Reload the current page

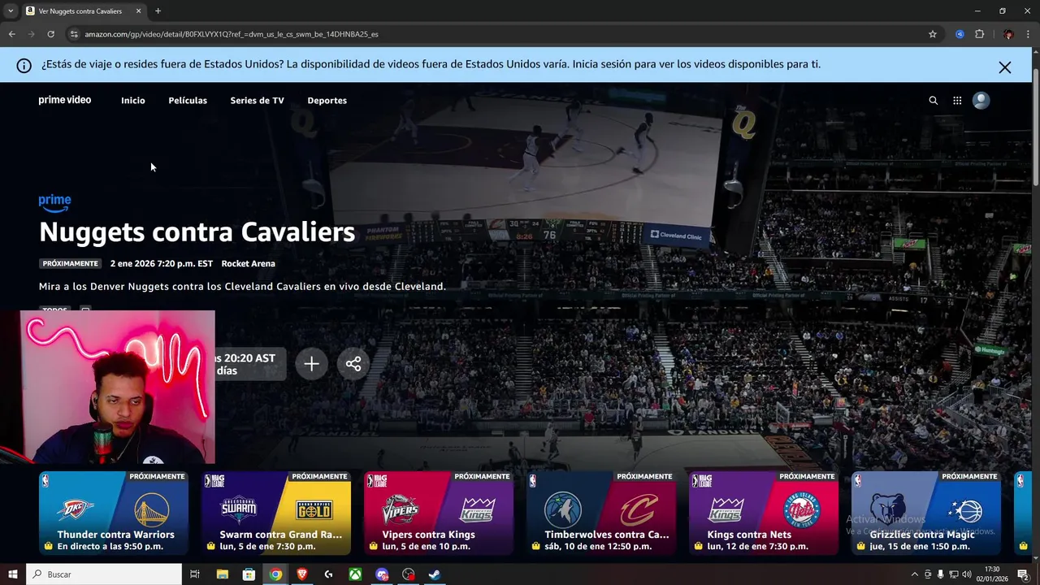point(50,34)
